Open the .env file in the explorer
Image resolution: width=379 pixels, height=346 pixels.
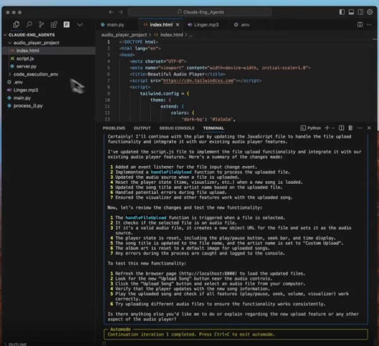18,82
